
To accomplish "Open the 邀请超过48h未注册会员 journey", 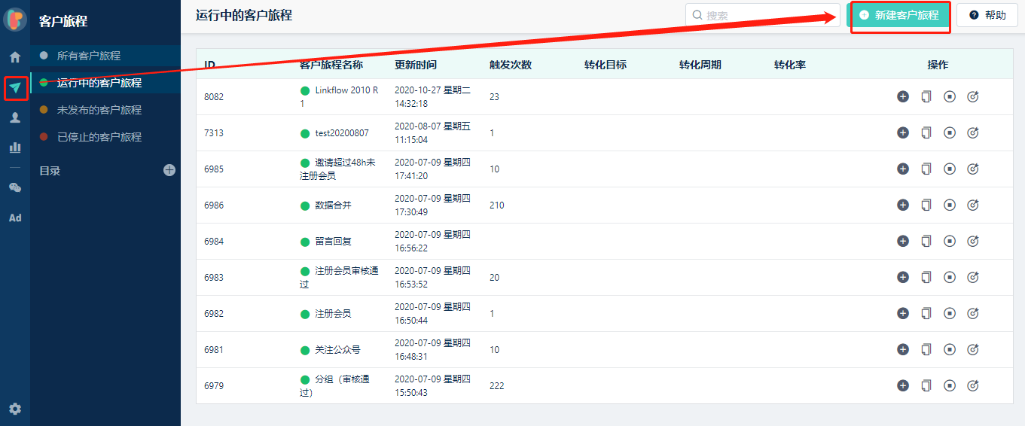I will tap(339, 169).
